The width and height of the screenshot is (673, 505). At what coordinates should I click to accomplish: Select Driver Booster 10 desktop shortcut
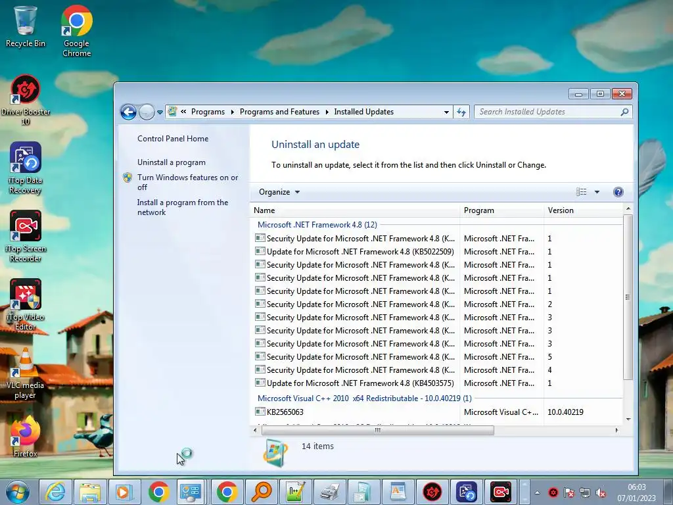coord(26,100)
